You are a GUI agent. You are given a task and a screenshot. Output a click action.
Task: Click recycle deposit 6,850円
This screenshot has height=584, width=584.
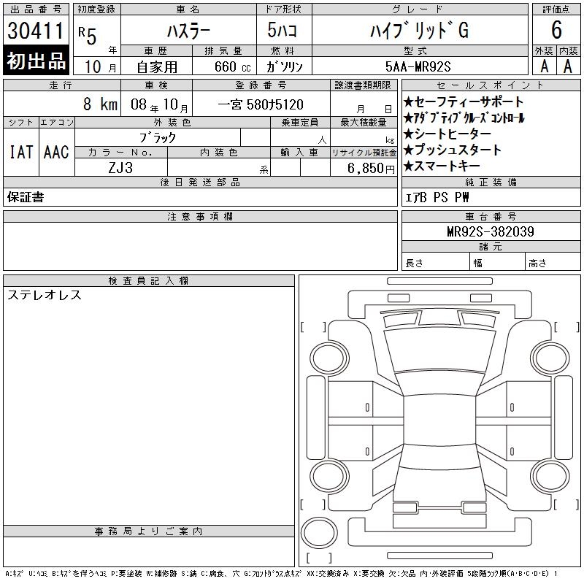[x=371, y=168]
